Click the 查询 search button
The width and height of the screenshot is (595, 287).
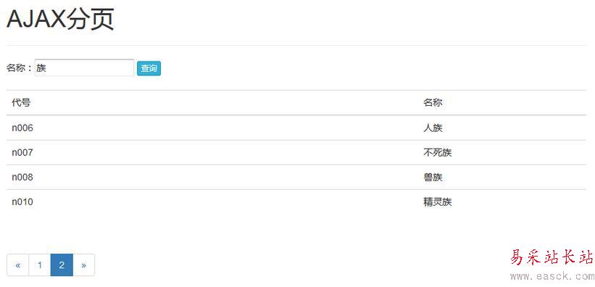point(149,69)
